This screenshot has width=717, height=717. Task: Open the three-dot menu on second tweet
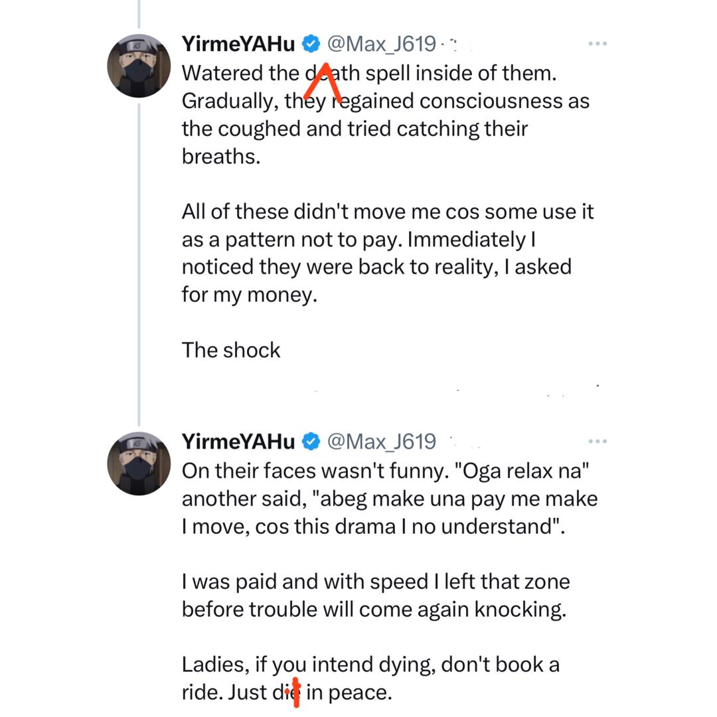click(597, 441)
